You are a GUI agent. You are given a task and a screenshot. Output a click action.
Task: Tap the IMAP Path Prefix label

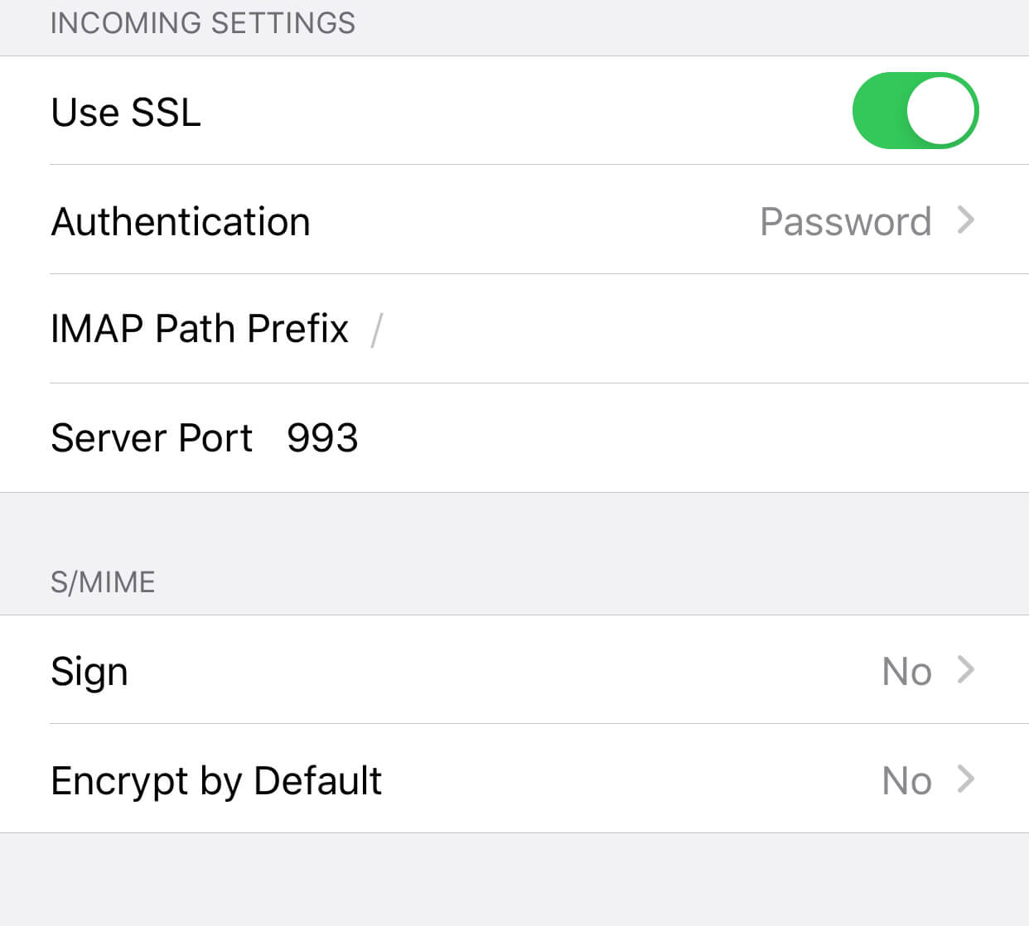(200, 329)
